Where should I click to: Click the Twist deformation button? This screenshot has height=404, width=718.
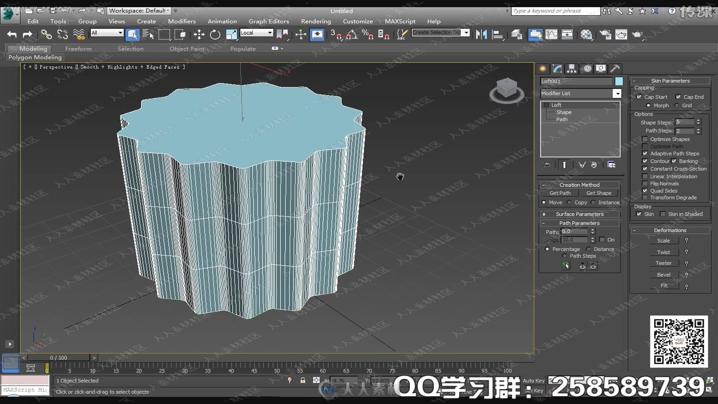[x=664, y=252]
